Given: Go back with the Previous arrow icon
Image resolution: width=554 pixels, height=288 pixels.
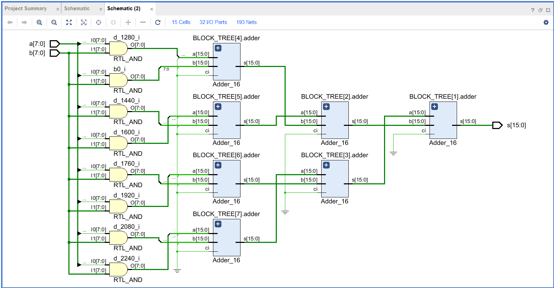Looking at the screenshot, I should [x=10, y=23].
